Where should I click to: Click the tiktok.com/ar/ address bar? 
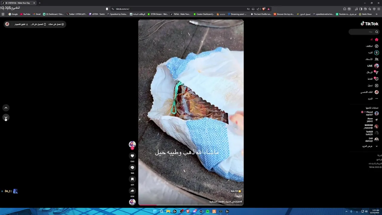pyautogui.click(x=179, y=9)
